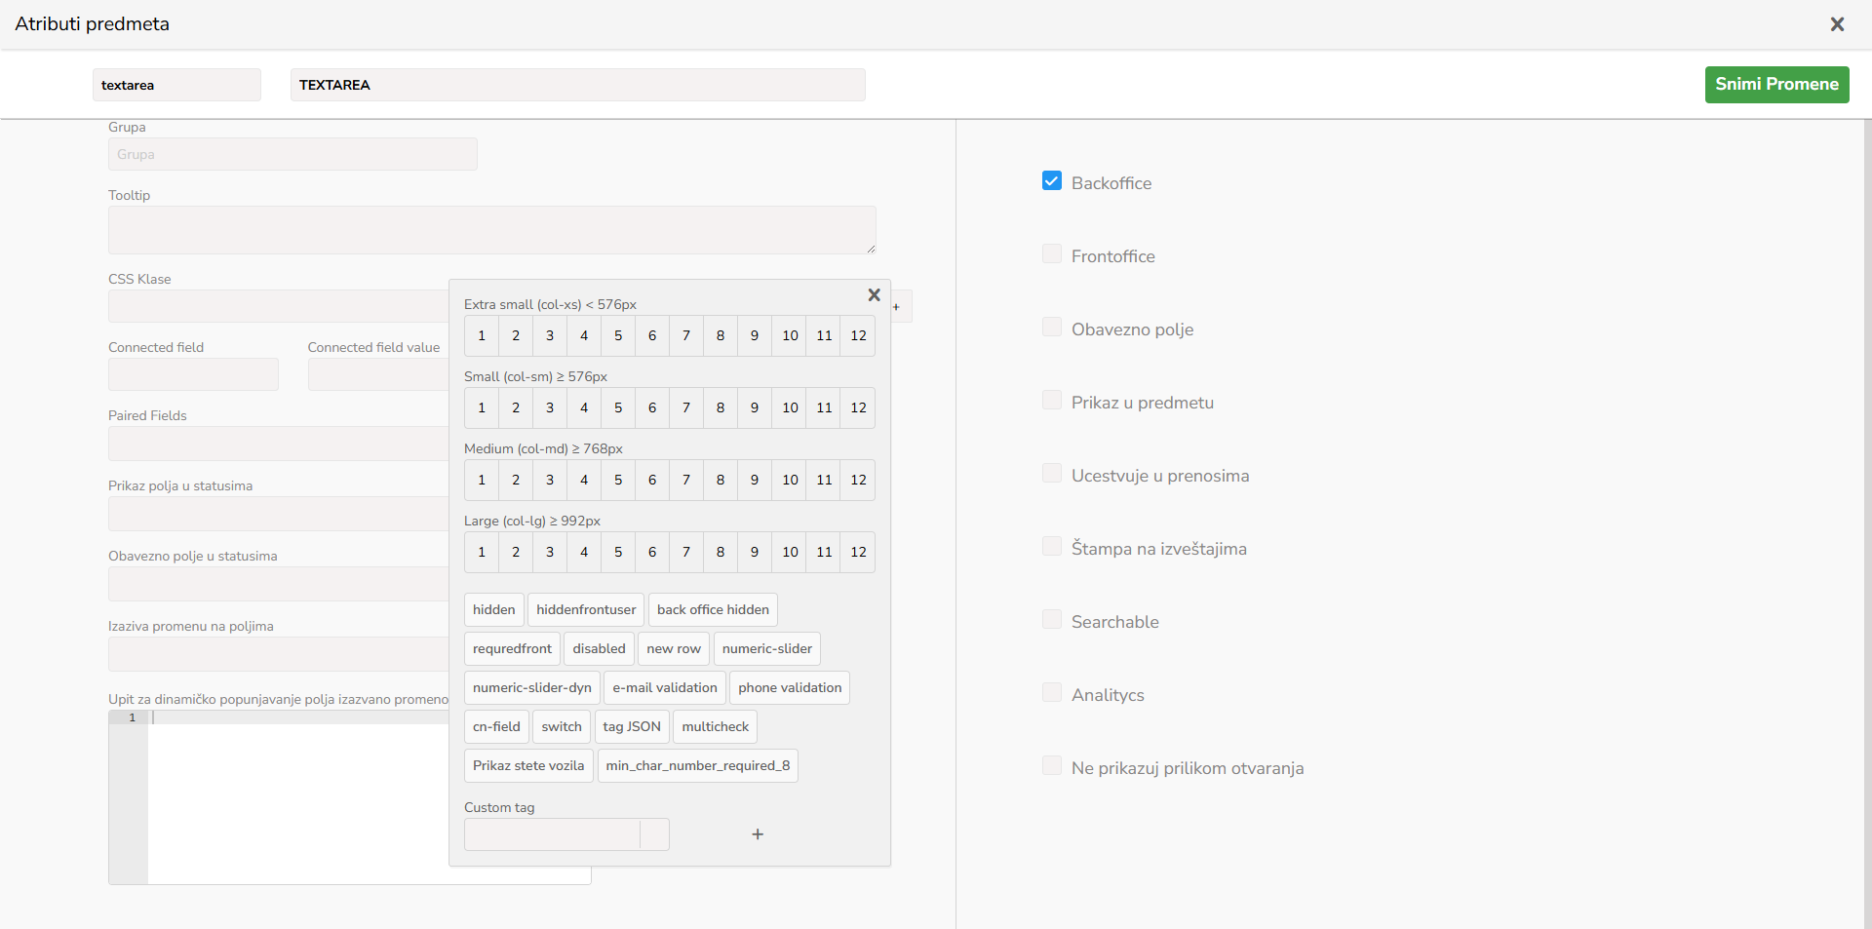Viewport: 1872px width, 929px height.
Task: Uncheck the Backoffice checkbox
Action: (1052, 181)
